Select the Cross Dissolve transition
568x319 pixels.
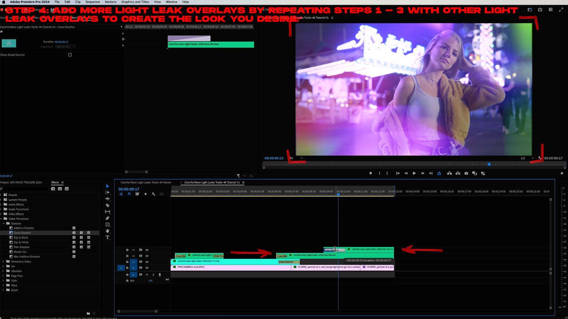[x=22, y=233]
